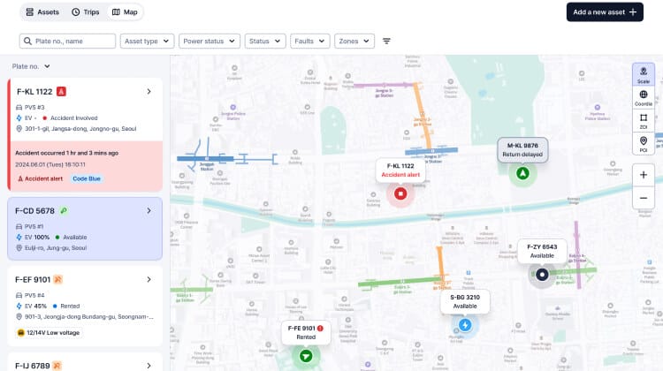This screenshot has height=371, width=663.
Task: Activate the ZOI zone tool
Action: [643, 121]
